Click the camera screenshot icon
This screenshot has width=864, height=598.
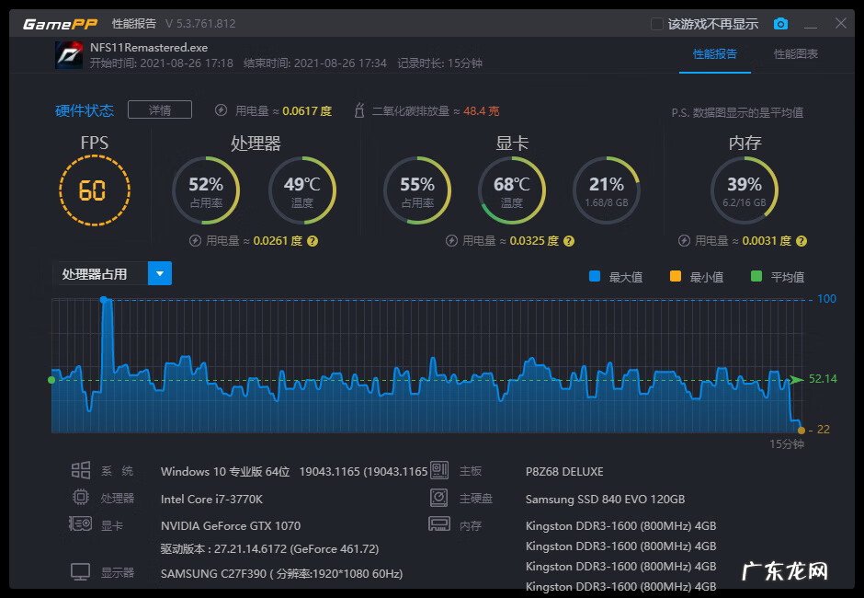(x=780, y=24)
